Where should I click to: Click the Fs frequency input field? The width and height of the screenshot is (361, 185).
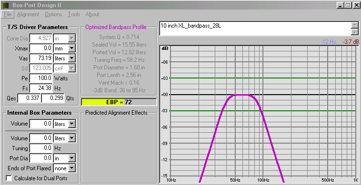(41, 88)
